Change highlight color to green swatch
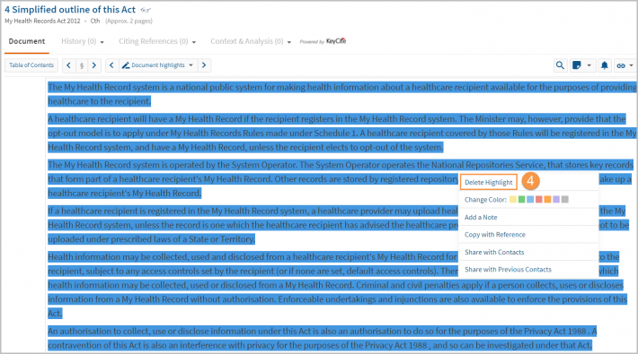The height and width of the screenshot is (354, 638). coord(521,199)
